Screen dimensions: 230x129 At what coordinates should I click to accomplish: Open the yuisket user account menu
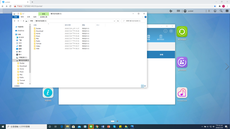coord(188,11)
